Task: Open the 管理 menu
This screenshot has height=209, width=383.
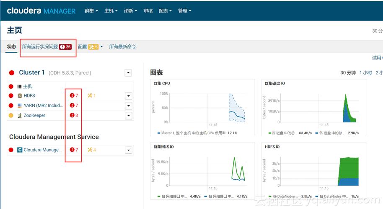Action: tap(185, 11)
